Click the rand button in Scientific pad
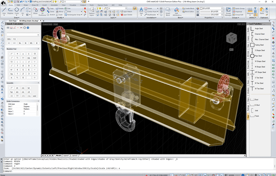Screen dimensions: 276x176 pos(34,96)
